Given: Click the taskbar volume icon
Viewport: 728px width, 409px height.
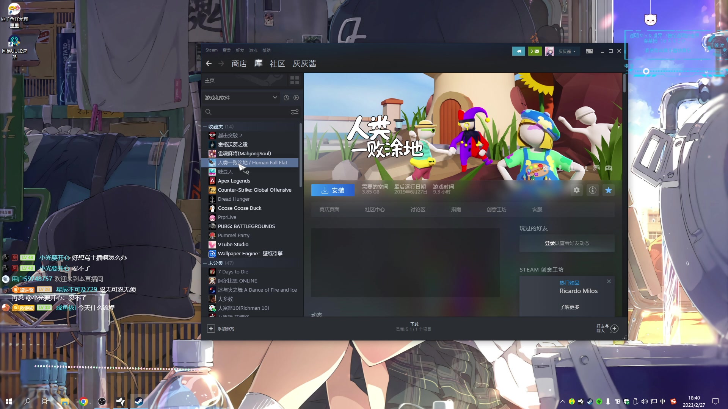Looking at the screenshot, I should (645, 401).
